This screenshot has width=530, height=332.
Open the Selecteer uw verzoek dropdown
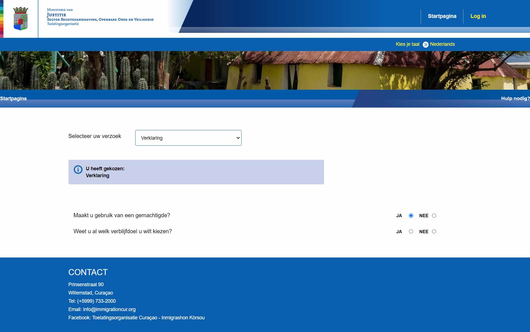(x=188, y=138)
